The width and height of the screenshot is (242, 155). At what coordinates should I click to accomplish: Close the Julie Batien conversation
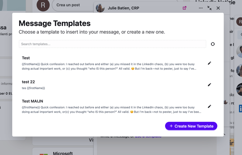pos(218,8)
